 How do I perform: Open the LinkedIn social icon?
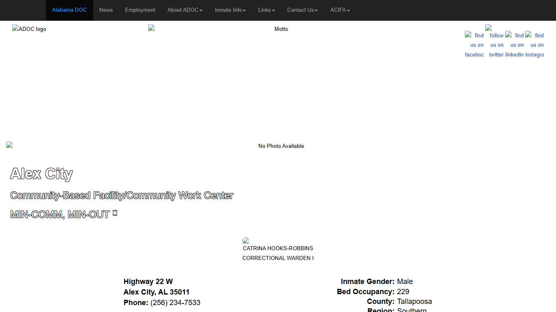point(514,45)
